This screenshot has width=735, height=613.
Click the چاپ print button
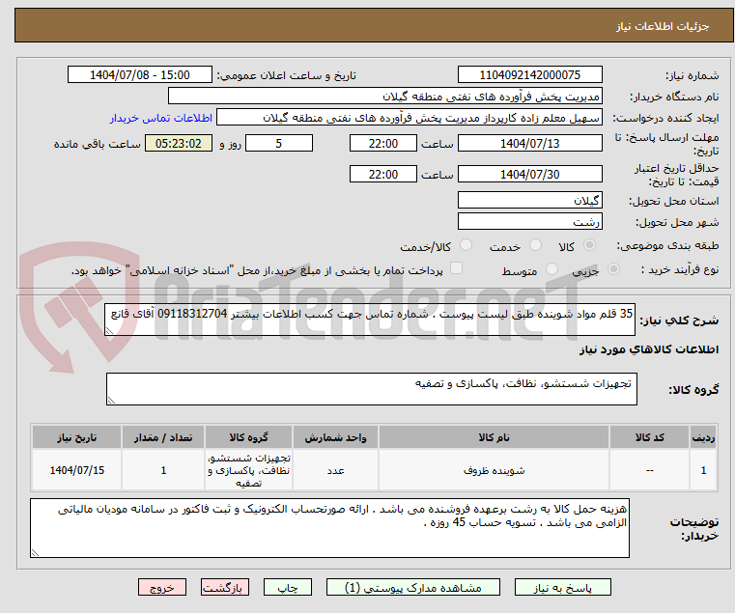tap(288, 587)
